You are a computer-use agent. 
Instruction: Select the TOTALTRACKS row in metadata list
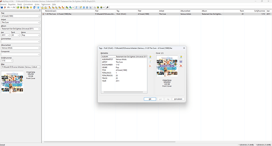(124, 76)
